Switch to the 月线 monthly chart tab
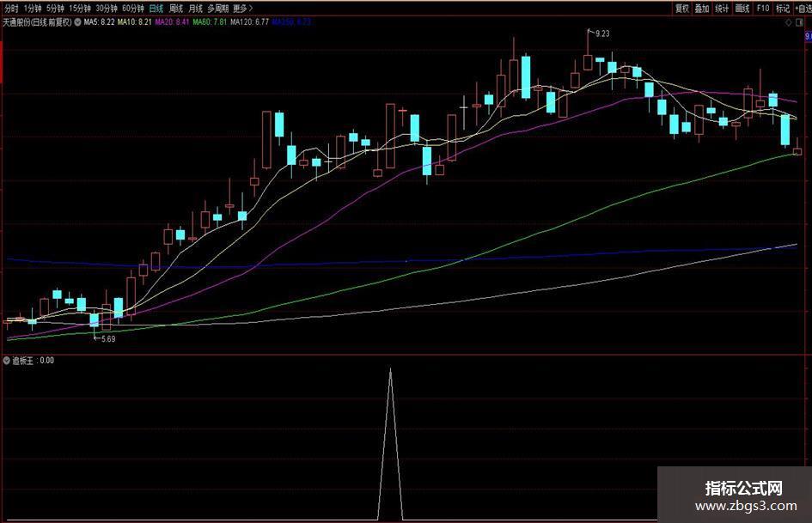This screenshot has height=523, width=812. click(x=195, y=9)
